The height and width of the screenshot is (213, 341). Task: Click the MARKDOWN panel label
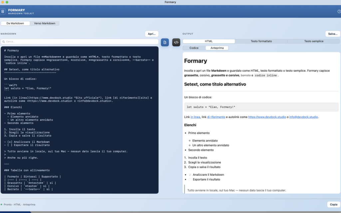8,34
